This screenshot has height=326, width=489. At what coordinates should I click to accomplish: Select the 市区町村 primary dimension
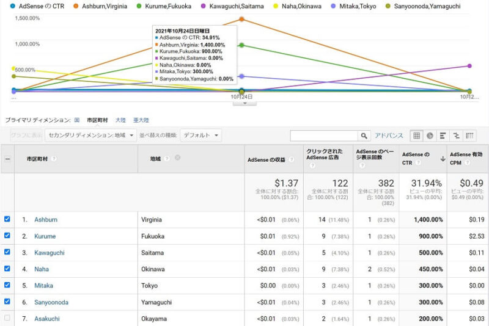[x=97, y=120]
